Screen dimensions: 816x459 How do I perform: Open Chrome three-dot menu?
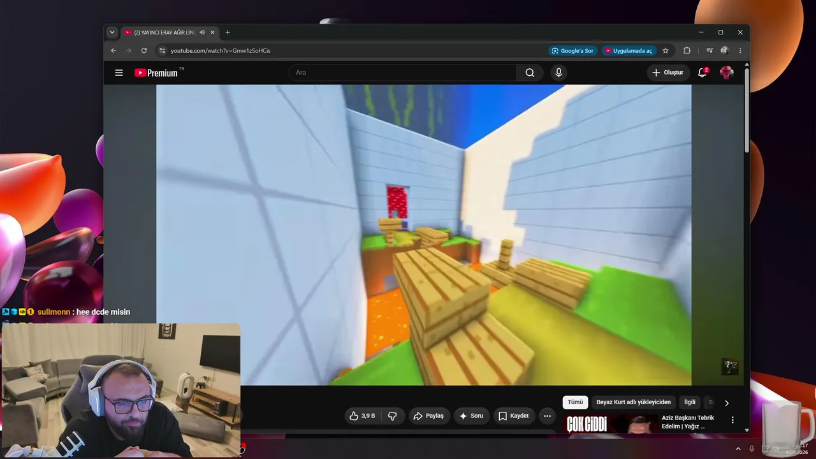(740, 50)
